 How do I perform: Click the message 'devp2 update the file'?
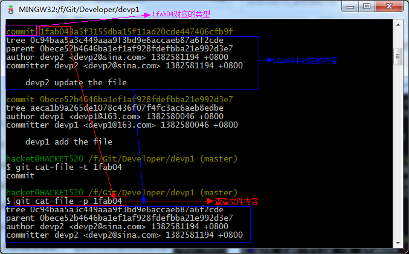tap(76, 82)
